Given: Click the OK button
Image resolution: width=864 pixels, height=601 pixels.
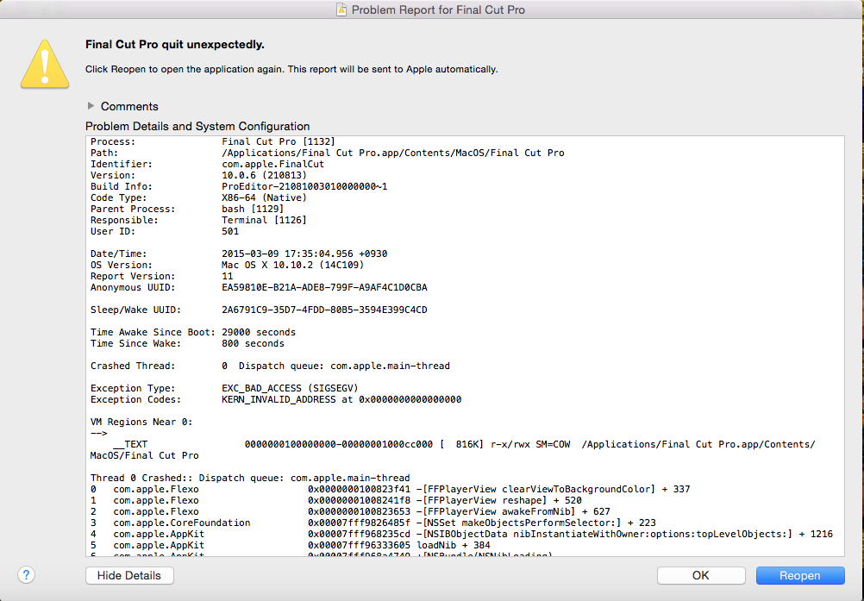Looking at the screenshot, I should [x=701, y=575].
